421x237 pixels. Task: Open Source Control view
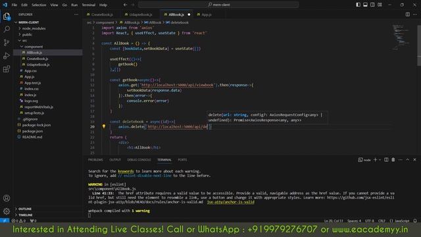click(x=7, y=42)
